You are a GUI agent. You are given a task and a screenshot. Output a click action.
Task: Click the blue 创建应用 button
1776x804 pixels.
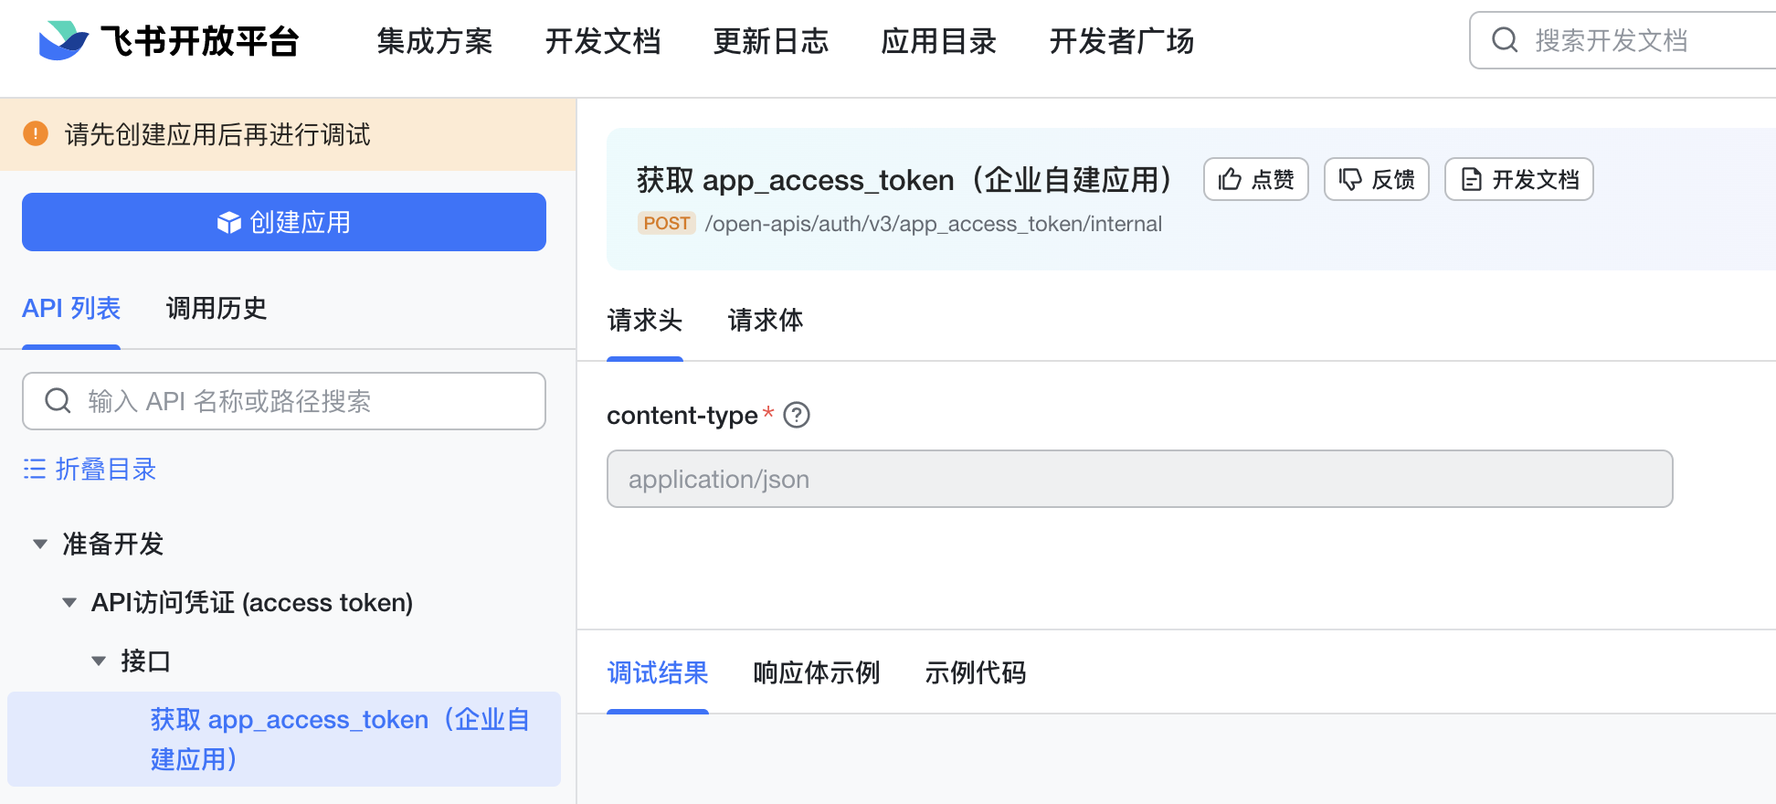click(284, 222)
